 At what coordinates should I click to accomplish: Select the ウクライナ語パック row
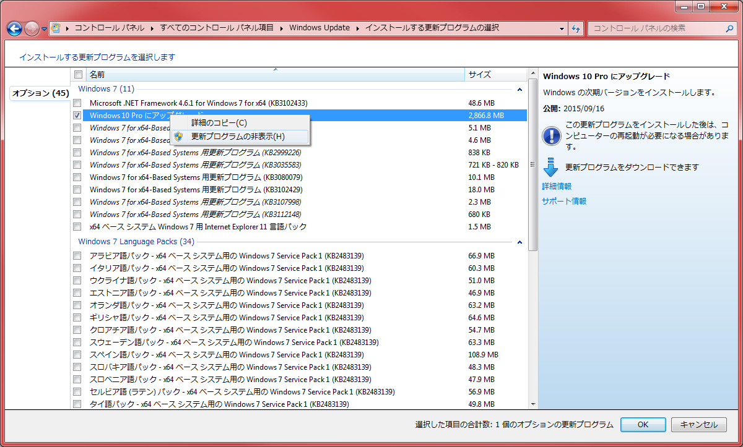[x=300, y=281]
